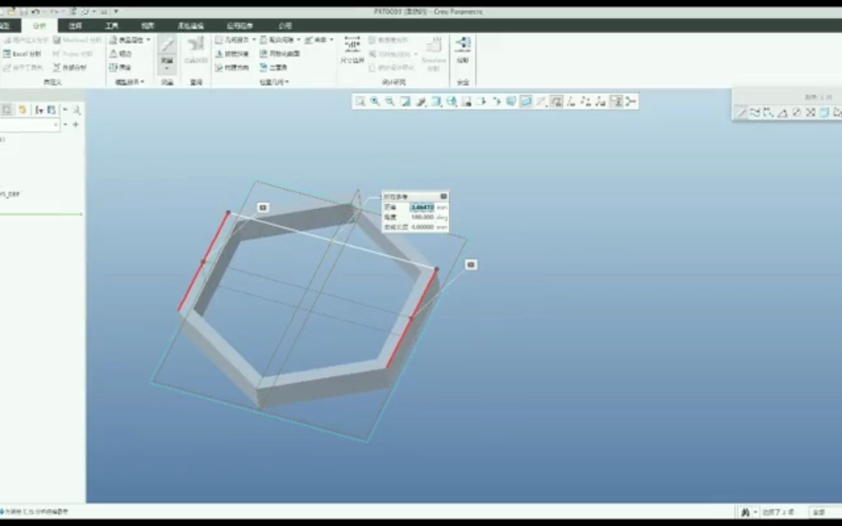Toggle datum axis display
Viewport: 842px width, 526px height.
[571, 101]
